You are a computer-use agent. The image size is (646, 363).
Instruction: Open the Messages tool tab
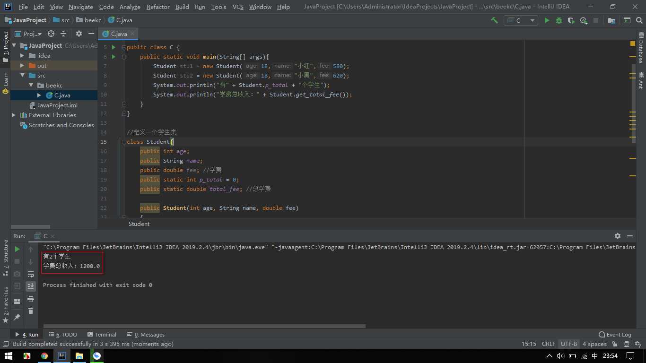tap(146, 334)
